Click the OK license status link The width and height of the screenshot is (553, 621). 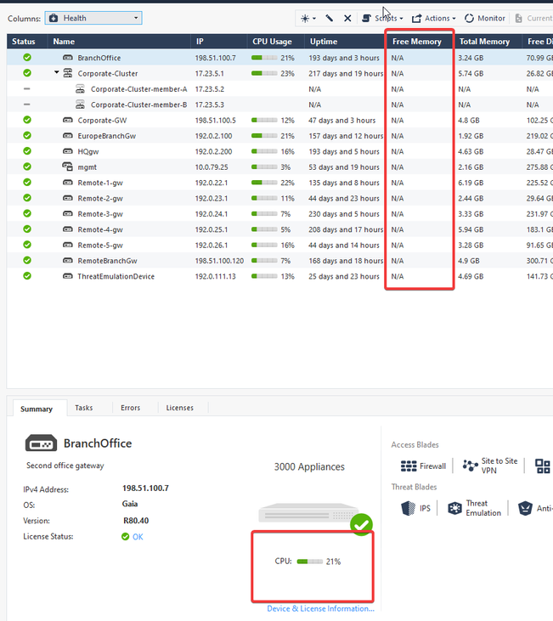click(137, 537)
